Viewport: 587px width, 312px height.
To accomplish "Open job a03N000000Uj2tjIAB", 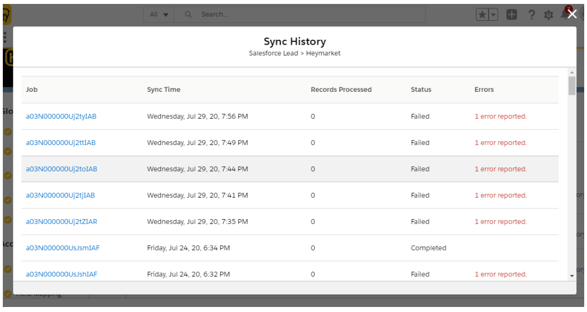I will pos(60,195).
